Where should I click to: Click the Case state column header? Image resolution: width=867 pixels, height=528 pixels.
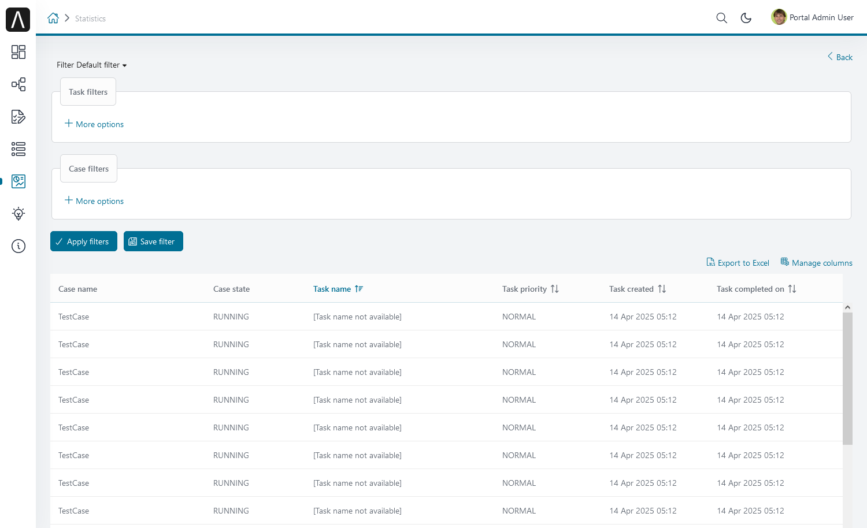231,289
